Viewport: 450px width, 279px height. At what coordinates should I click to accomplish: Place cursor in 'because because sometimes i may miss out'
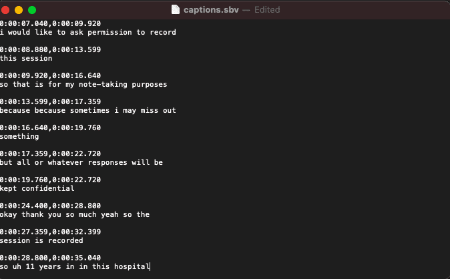point(88,111)
